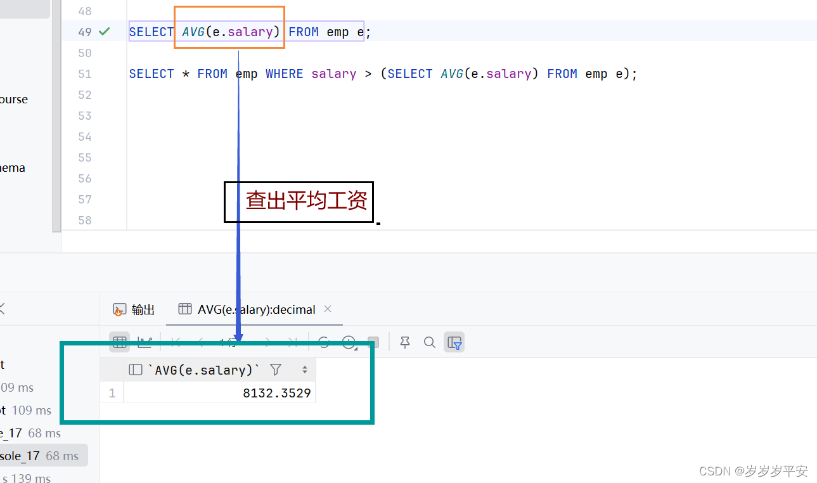The width and height of the screenshot is (817, 483).
Task: Click 'ourse' item in left sidebar
Action: (x=14, y=100)
